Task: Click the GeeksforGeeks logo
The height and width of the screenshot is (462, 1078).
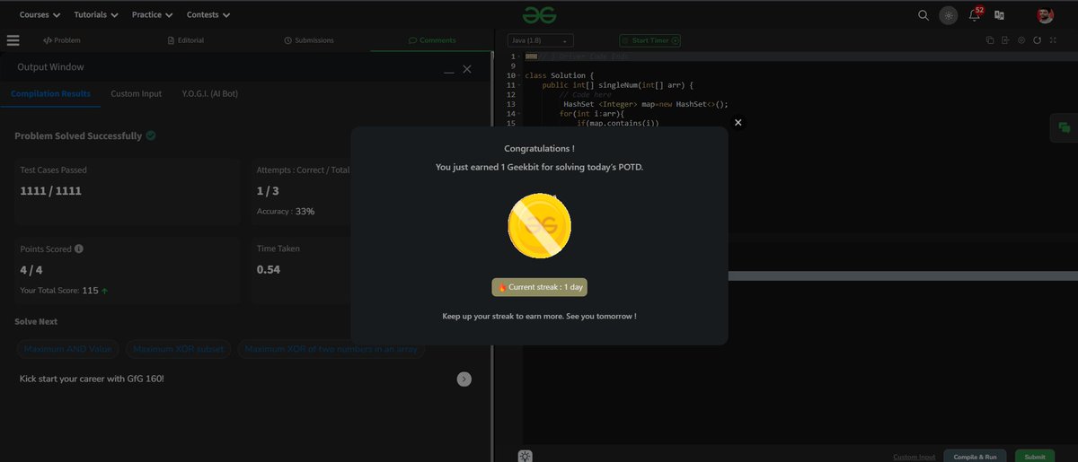Action: pos(540,14)
